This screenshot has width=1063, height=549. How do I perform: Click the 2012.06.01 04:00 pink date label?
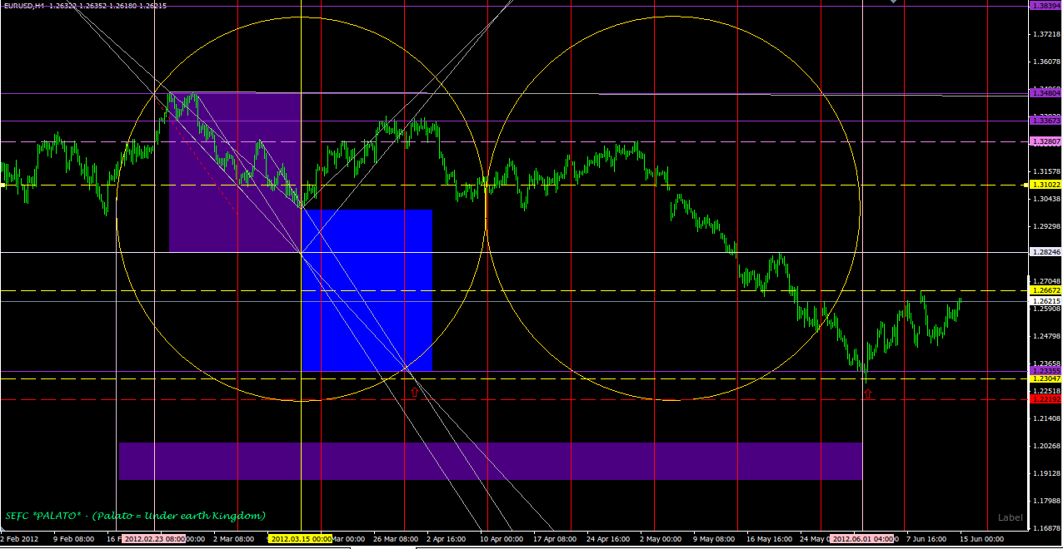[863, 539]
